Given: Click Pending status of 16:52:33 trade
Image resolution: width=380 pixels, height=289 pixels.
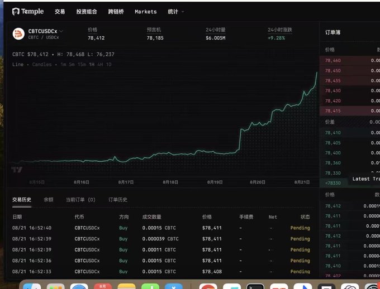Looking at the screenshot, I should pyautogui.click(x=300, y=272).
